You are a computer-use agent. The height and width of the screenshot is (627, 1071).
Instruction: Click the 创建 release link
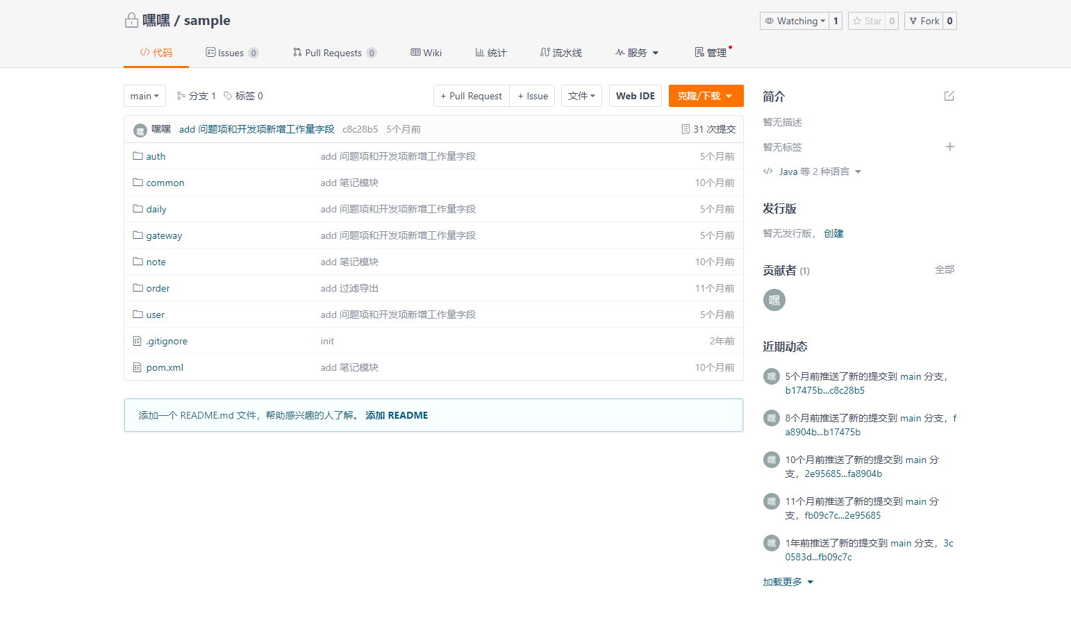[833, 233]
